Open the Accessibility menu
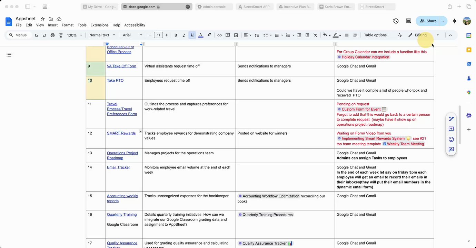 coord(135,25)
